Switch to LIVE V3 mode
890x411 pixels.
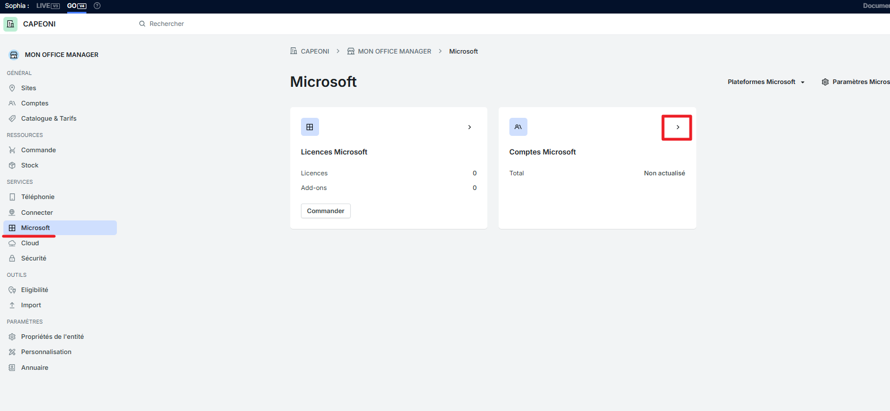click(48, 6)
